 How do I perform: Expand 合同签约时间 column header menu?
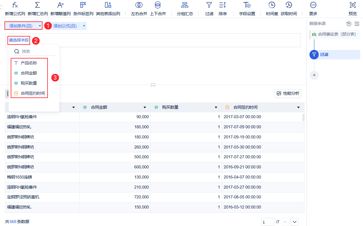pyautogui.click(x=298, y=108)
